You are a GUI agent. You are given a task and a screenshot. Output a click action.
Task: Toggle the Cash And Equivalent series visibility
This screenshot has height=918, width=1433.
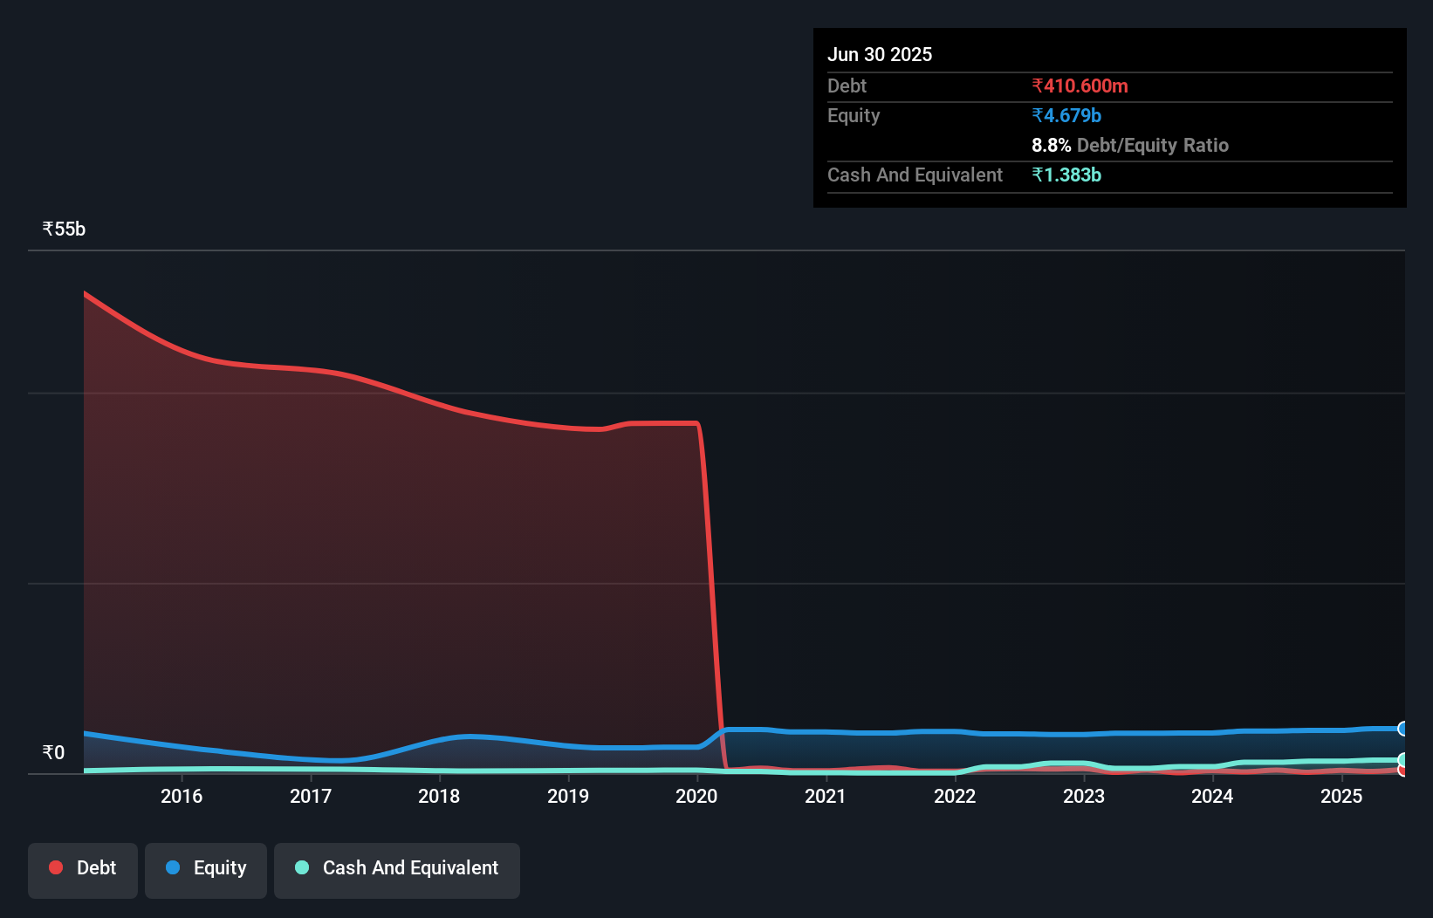(x=396, y=867)
